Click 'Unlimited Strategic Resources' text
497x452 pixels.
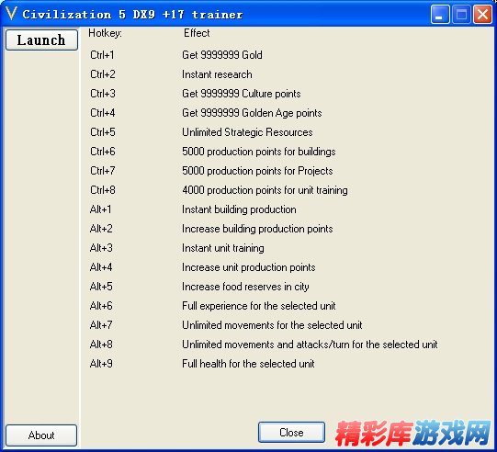tap(247, 132)
